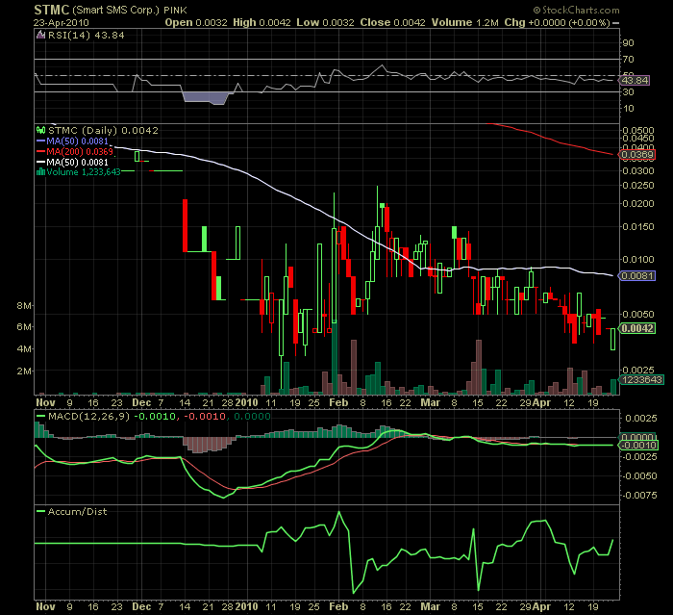
Task: Select the red 0.0369 MA(200) price tag
Action: coord(638,154)
